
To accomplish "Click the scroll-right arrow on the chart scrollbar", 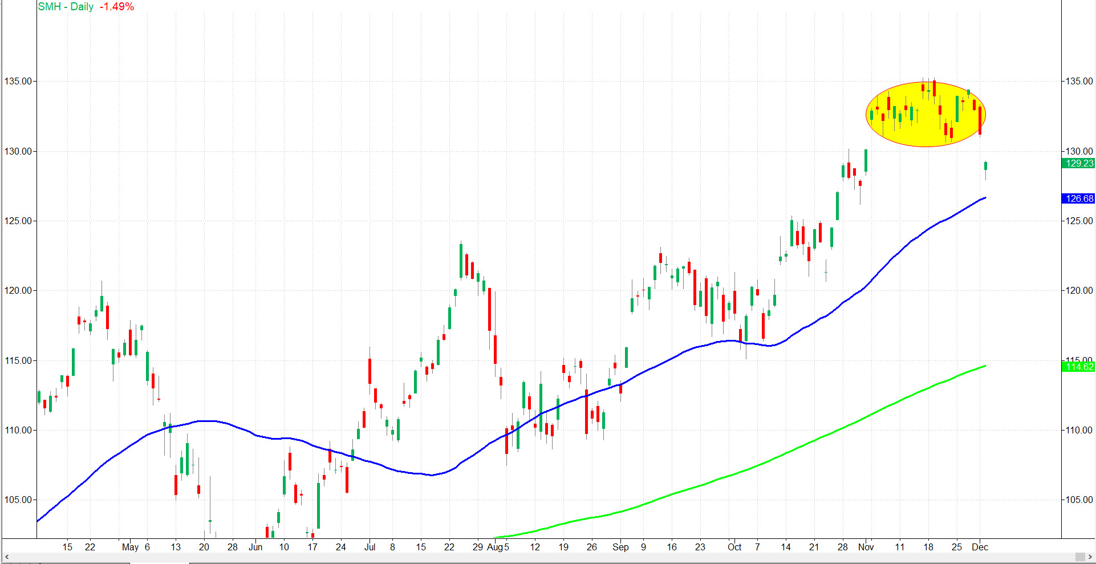I will coord(1090,557).
